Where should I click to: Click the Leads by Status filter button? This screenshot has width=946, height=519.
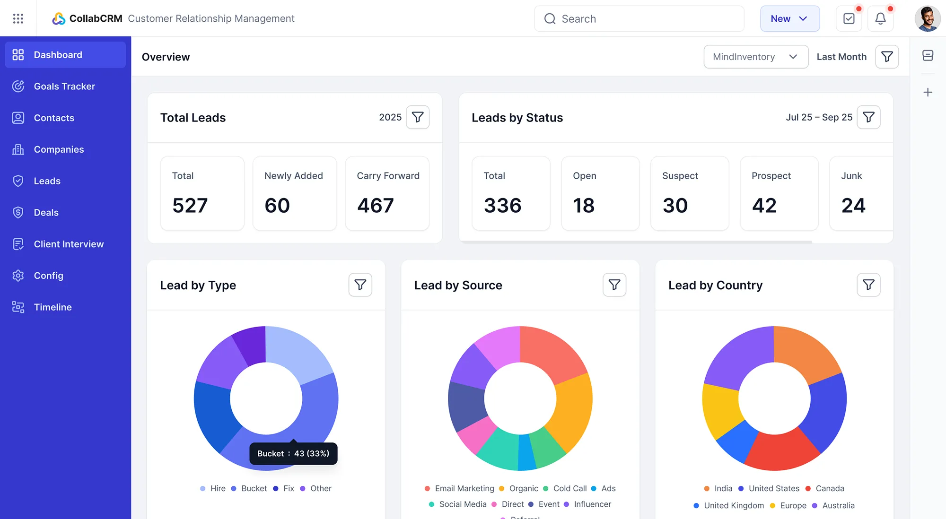click(x=868, y=117)
